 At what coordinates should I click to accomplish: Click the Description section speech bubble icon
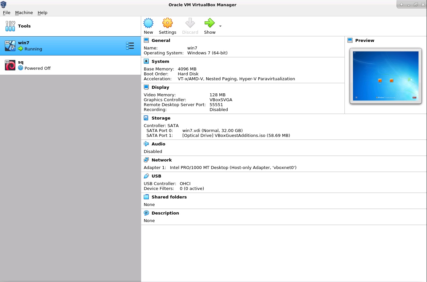(x=146, y=213)
